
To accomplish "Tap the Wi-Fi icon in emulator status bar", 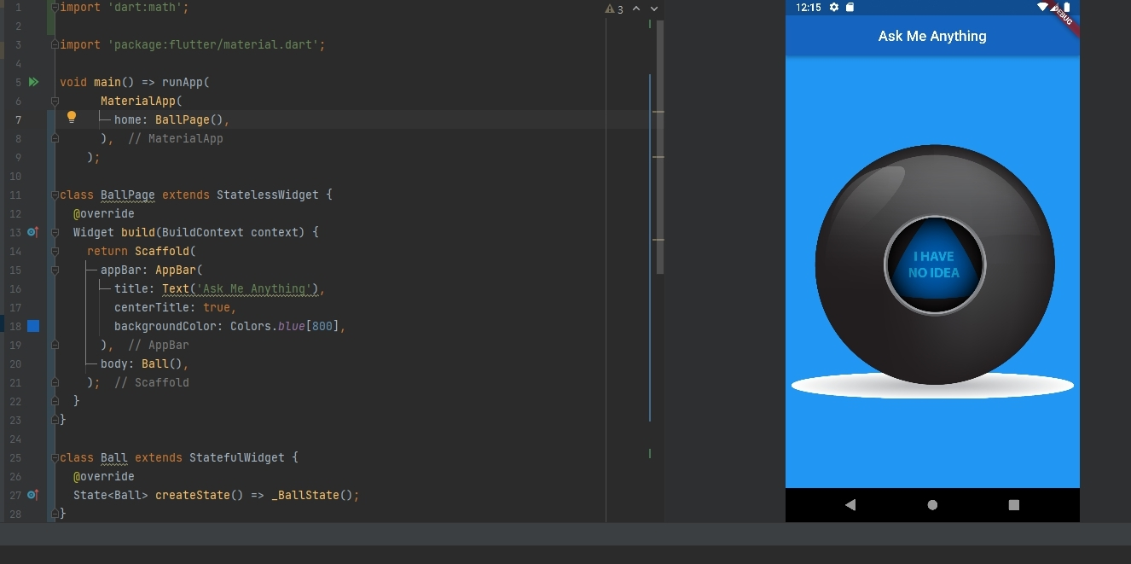I will (x=1042, y=7).
